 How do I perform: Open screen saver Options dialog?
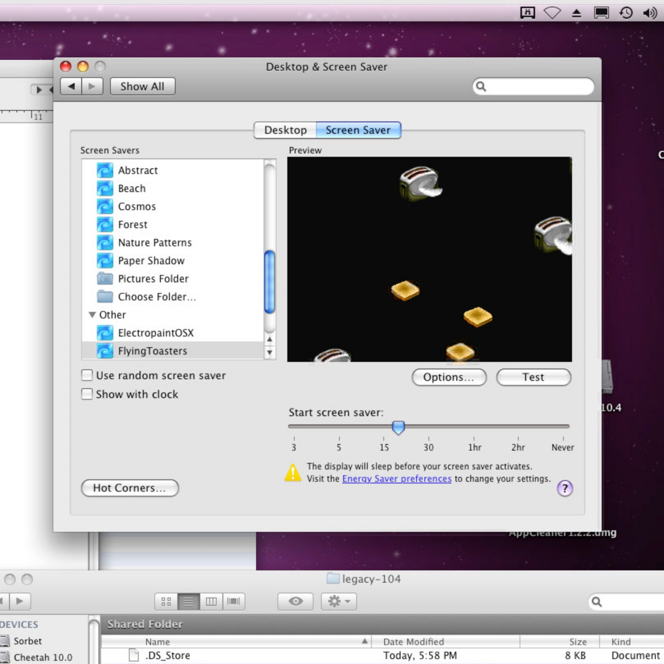tap(449, 377)
